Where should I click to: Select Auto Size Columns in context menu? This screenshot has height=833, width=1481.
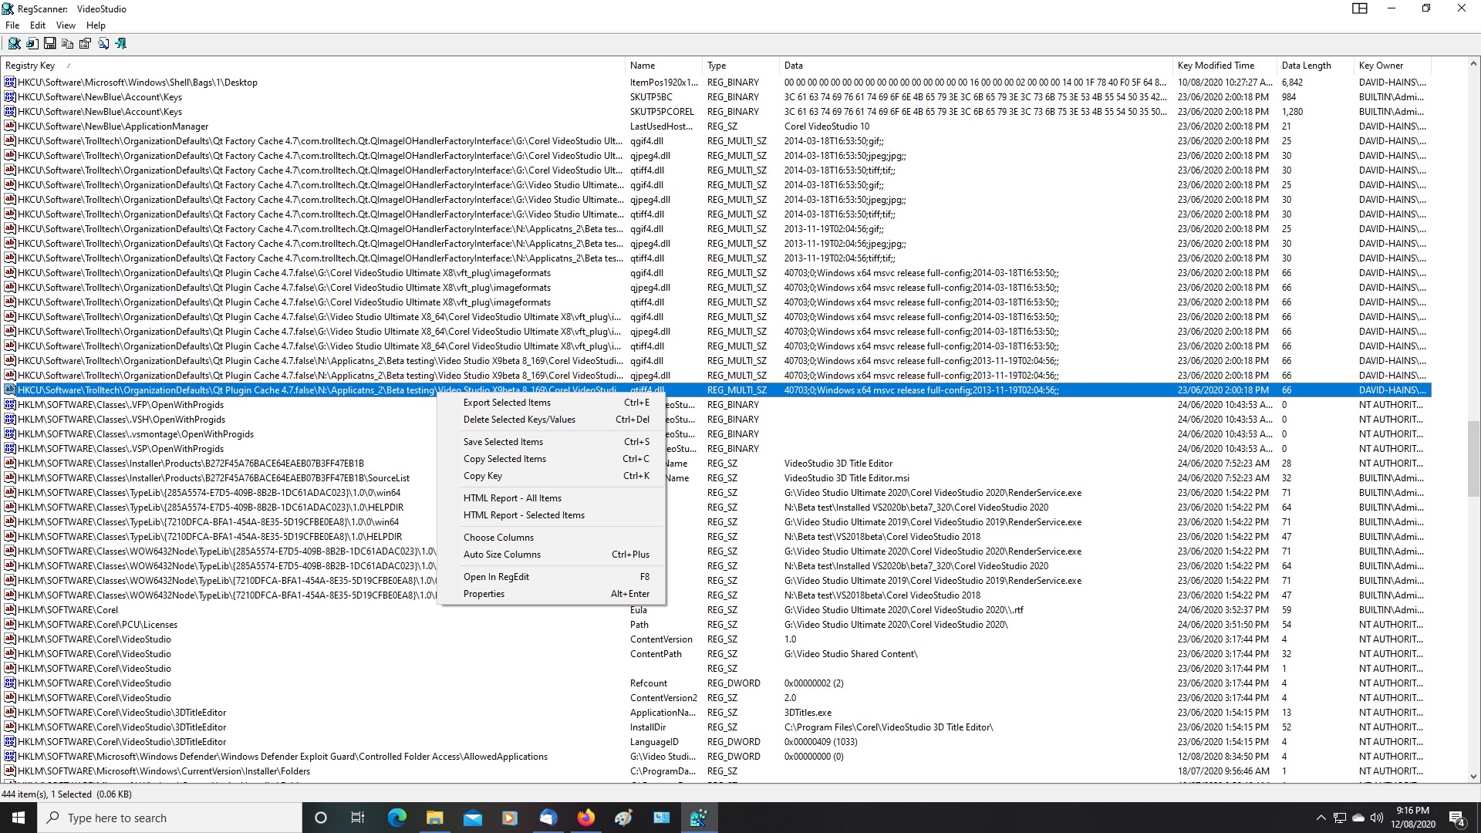(552, 555)
